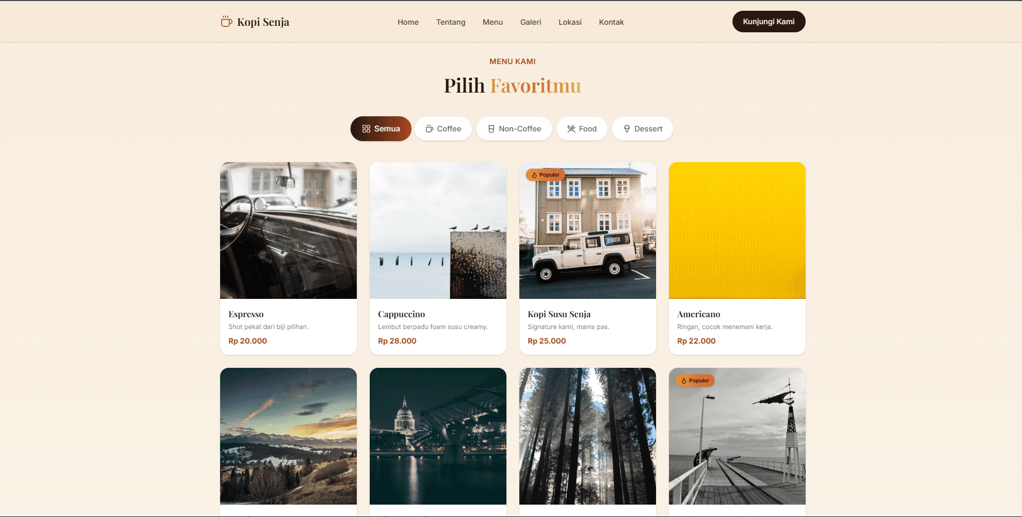Screen dimensions: 1022x517
Task: Filter the menu by Coffee
Action: click(443, 129)
